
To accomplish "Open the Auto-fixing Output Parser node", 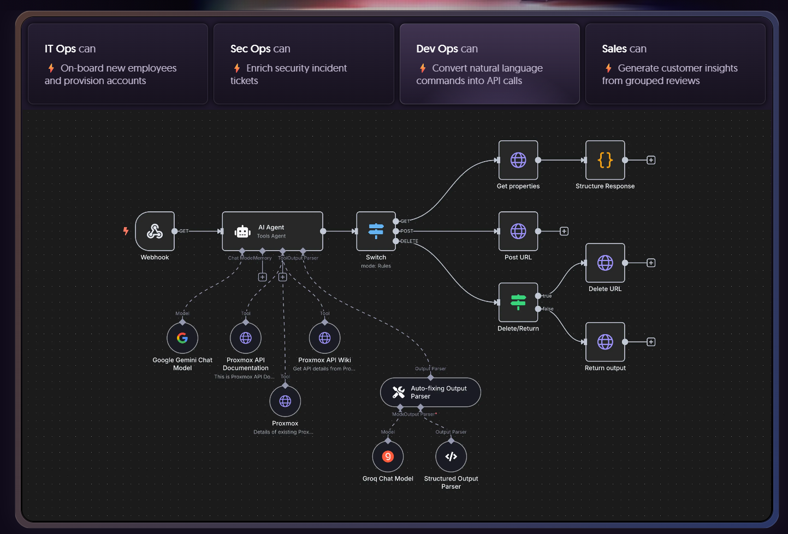I will click(430, 392).
